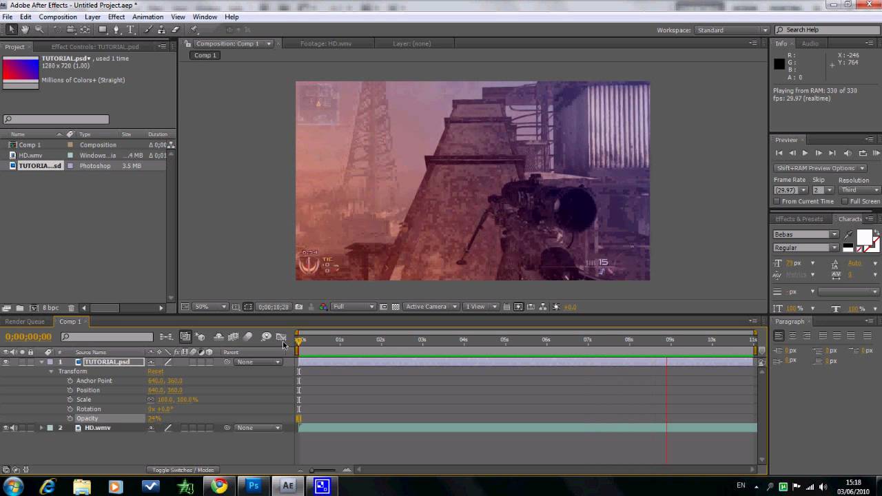882x496 pixels.
Task: Open the Composition menu
Action: tap(58, 17)
